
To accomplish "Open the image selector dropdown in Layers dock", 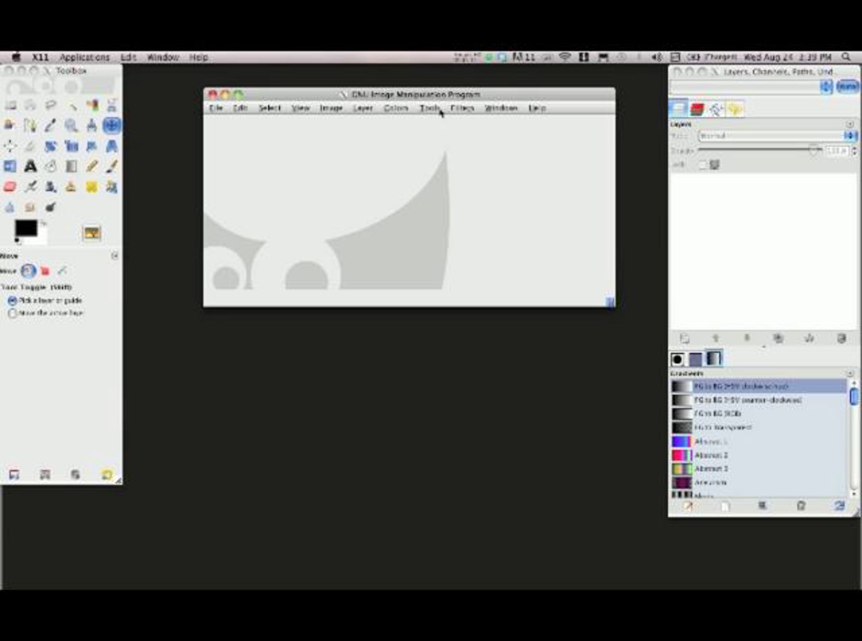I will click(x=826, y=87).
